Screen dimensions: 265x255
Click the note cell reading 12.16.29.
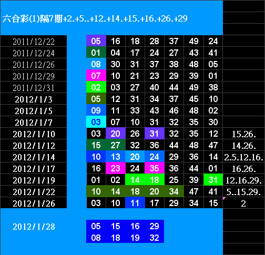click(244, 180)
